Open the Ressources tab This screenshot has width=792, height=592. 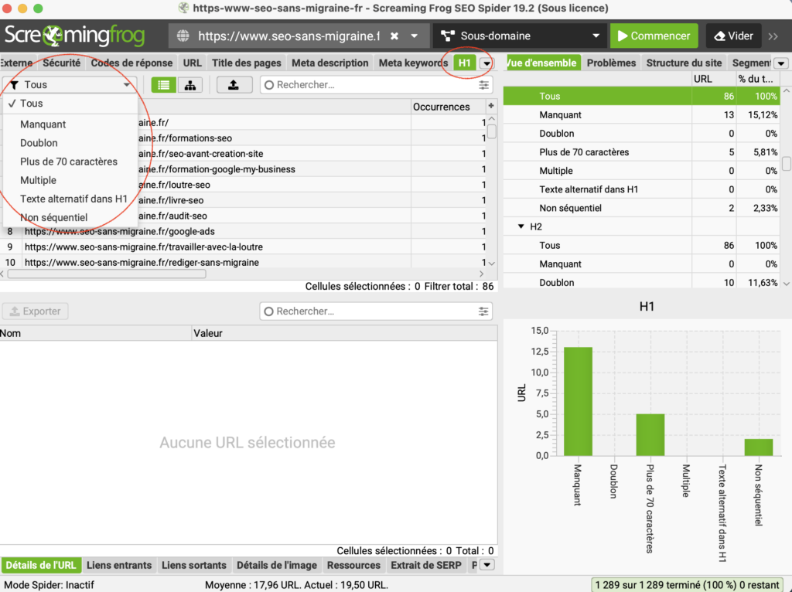[353, 565]
